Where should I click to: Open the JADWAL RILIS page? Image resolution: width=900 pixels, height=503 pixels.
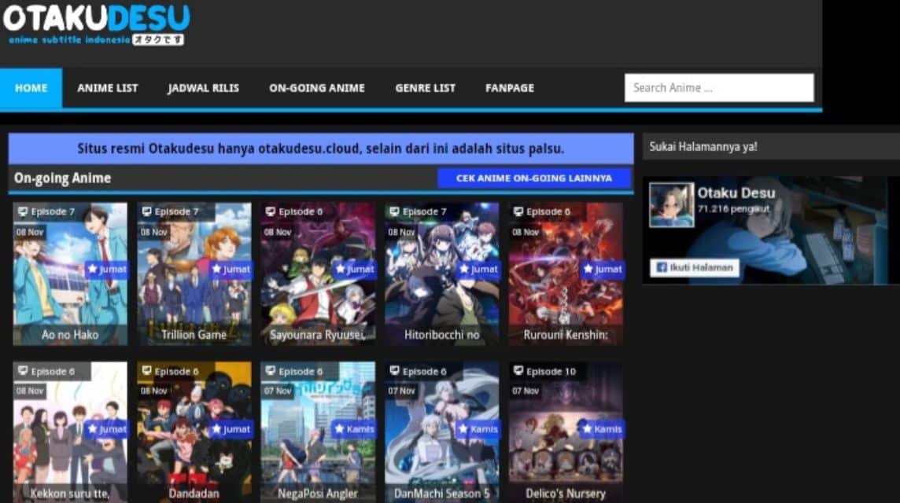202,87
